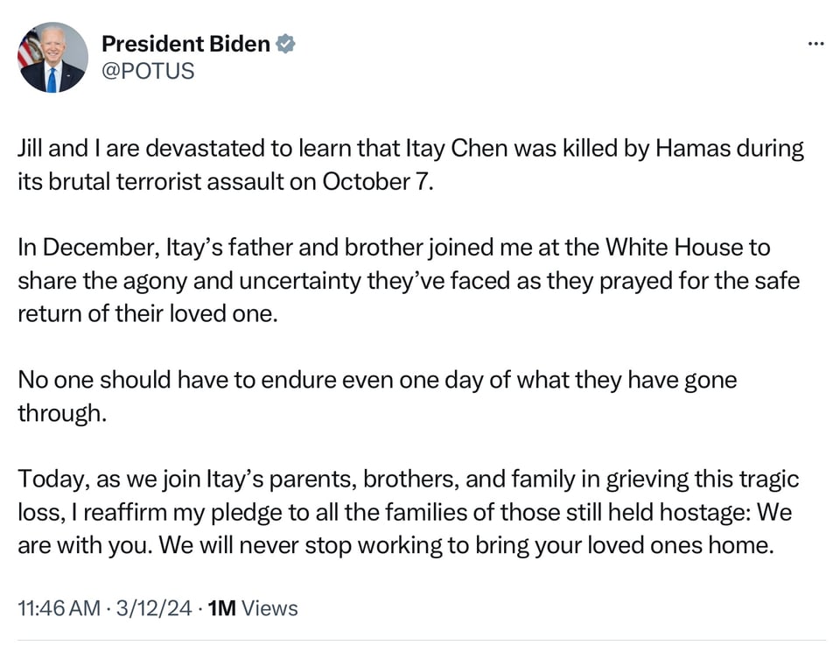
Task: Open the three-dot more options menu
Action: tap(815, 44)
